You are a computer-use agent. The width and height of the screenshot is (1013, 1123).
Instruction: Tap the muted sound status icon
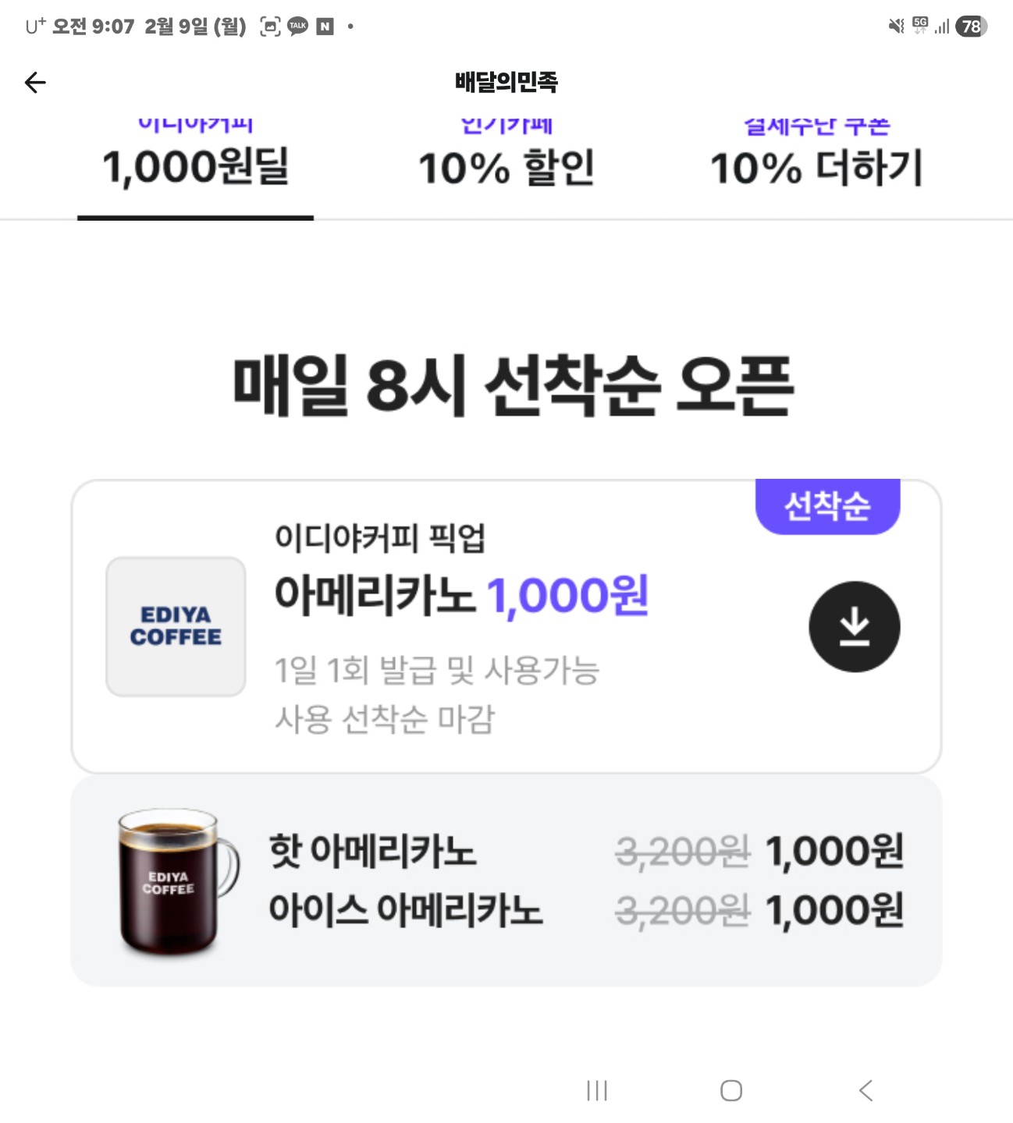896,27
